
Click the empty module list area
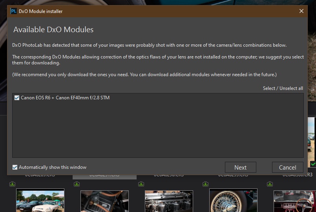pyautogui.click(x=157, y=130)
